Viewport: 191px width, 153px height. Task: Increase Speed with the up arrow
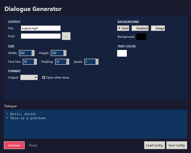[97, 60]
